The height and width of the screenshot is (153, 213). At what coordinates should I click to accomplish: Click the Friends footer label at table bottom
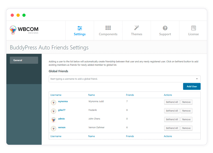point(130,136)
